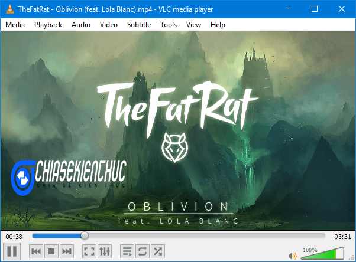Click the 100% volume slider

point(322,253)
